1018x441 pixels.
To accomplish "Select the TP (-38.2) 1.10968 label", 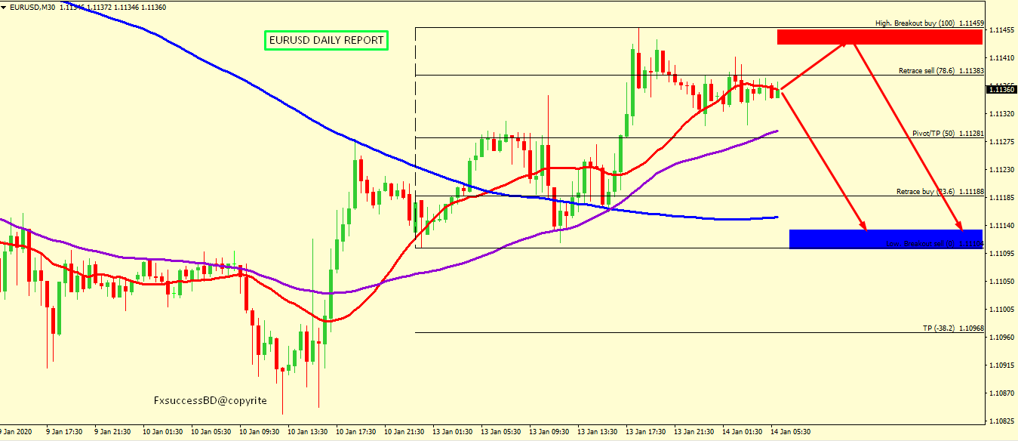I will [952, 328].
